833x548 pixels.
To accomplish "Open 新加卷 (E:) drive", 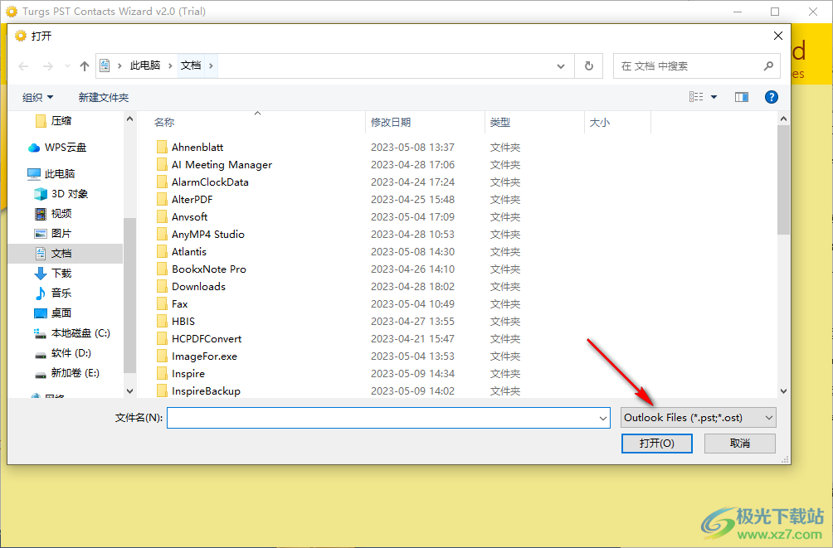I will 67,373.
